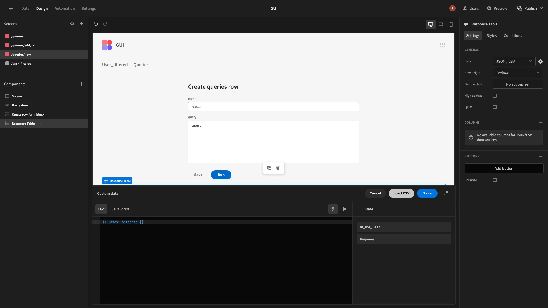548x308 pixels.
Task: Click the columns info help icon
Action: click(x=471, y=137)
